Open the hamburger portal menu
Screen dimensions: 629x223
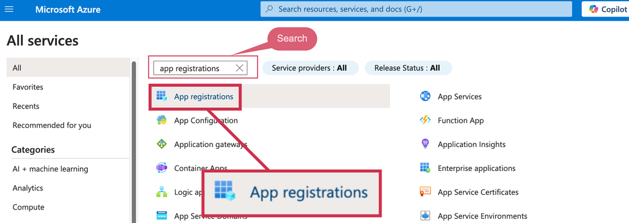(9, 9)
